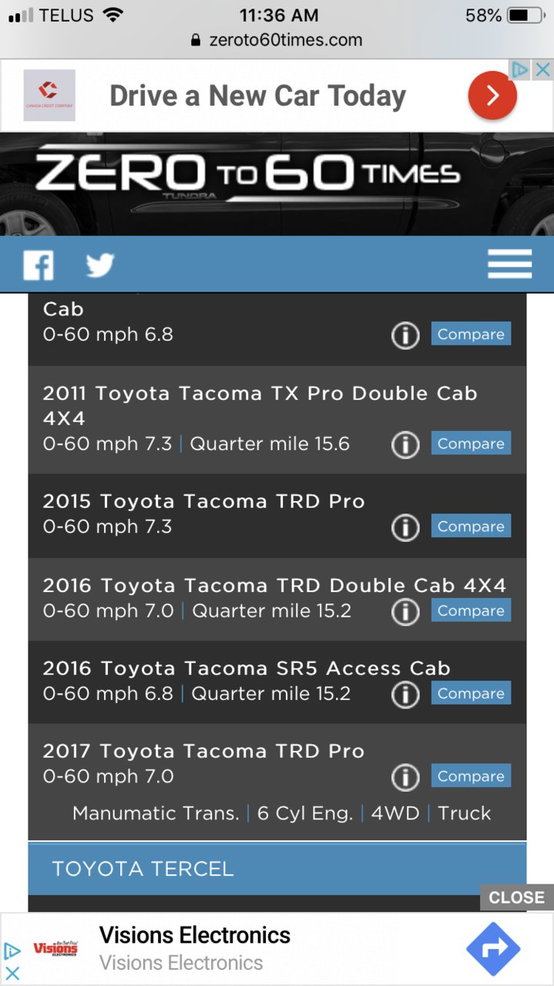This screenshot has height=986, width=554.
Task: Compare the 2016 Tacoma SR5 Access Cab
Action: coord(471,693)
